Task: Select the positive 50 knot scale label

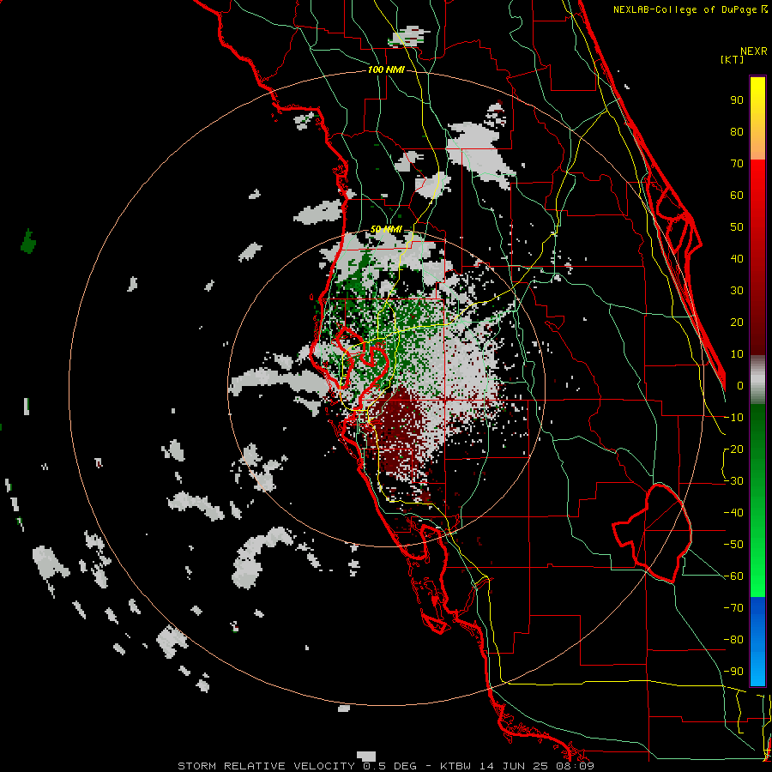Action: click(x=737, y=227)
